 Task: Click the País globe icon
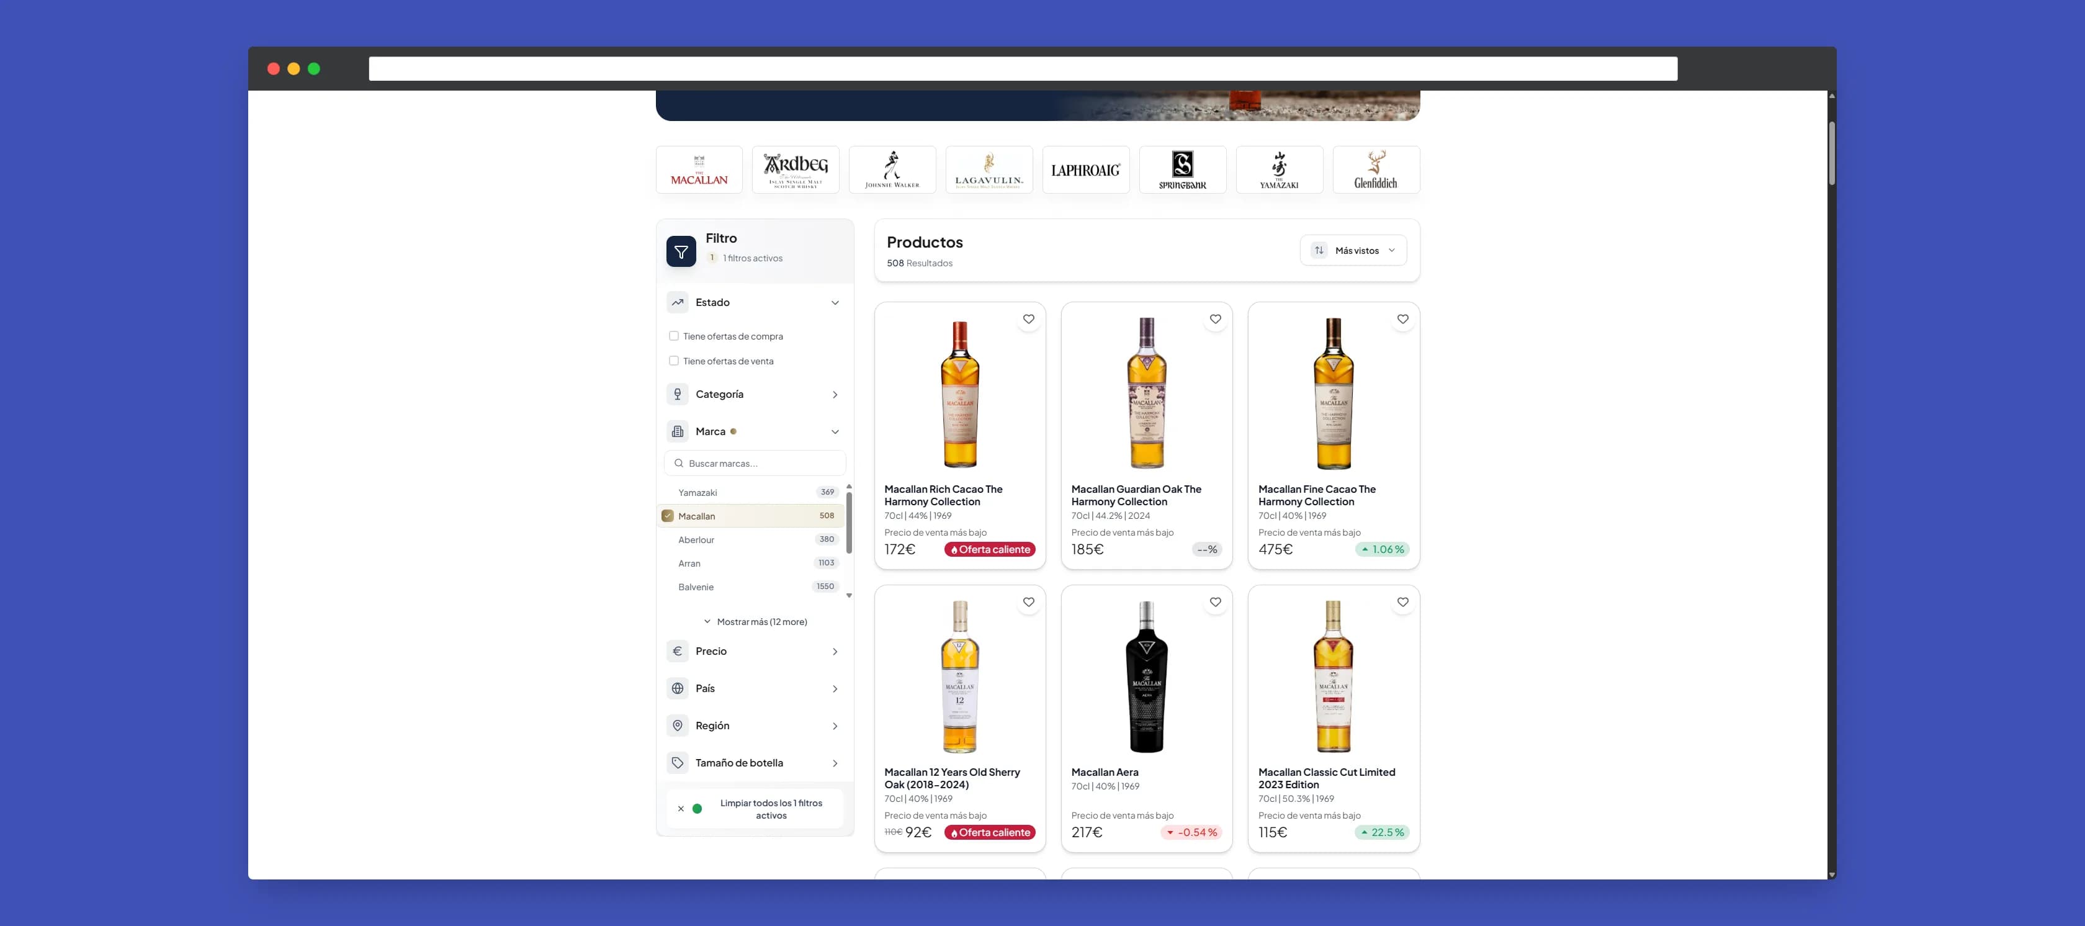pos(678,689)
